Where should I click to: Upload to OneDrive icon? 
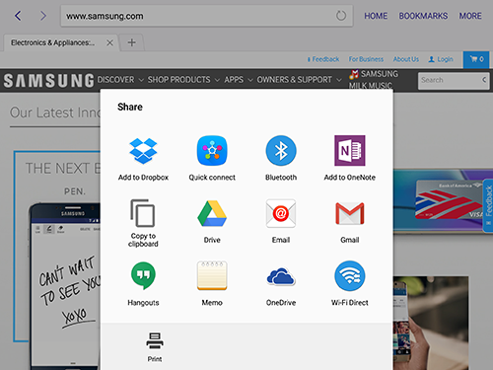[x=281, y=276]
